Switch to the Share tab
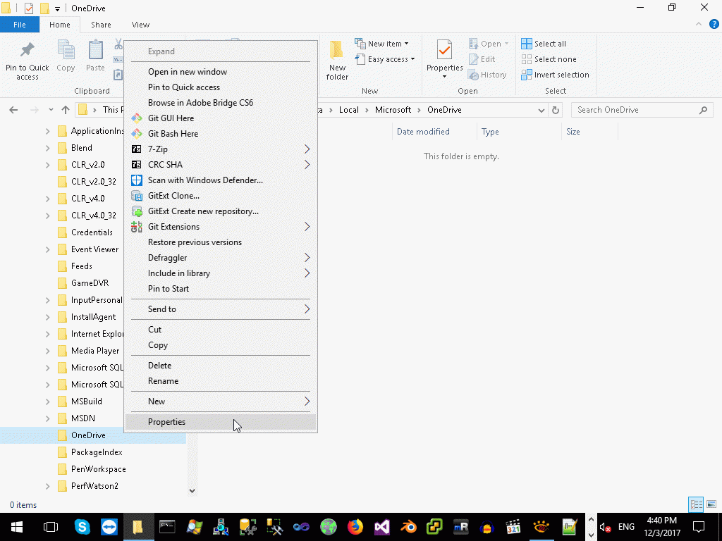 (x=101, y=25)
